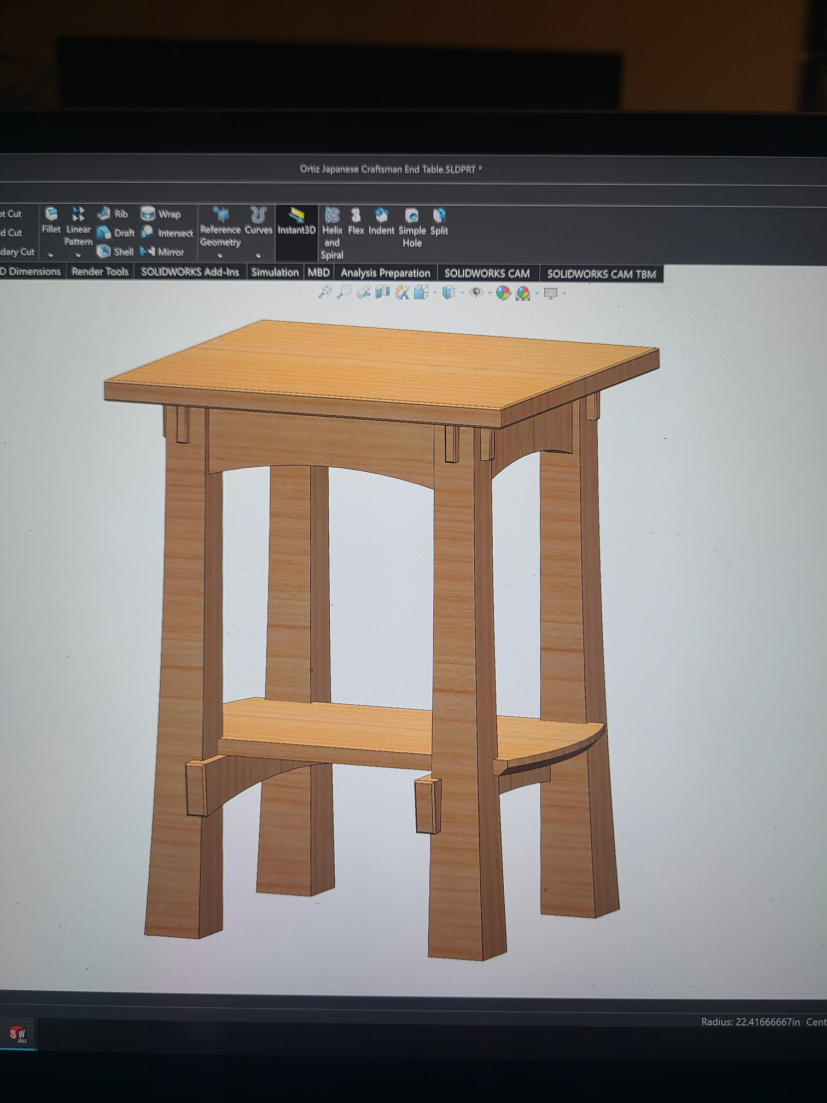827x1103 pixels.
Task: Select the Simple Hole tool
Action: point(412,228)
